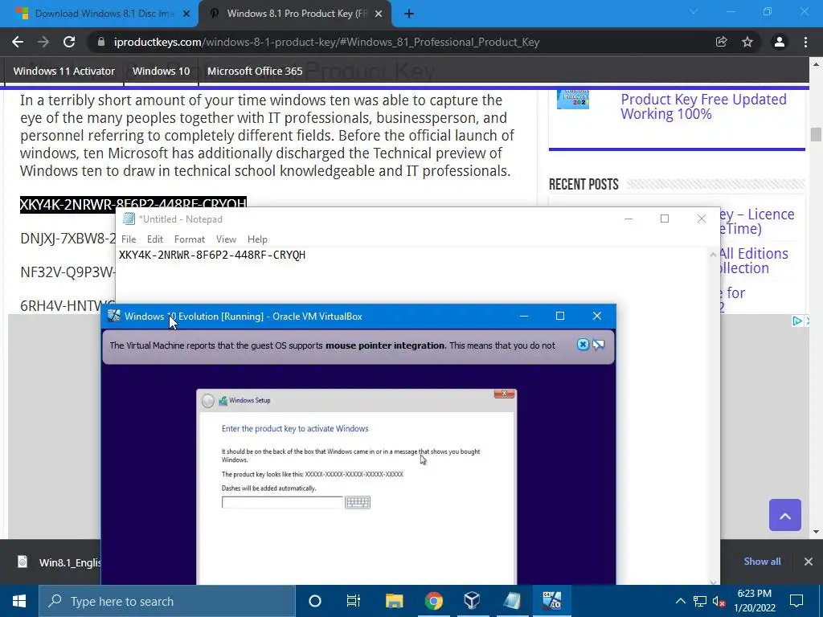Click the Windows Setup back arrow button
823x617 pixels.
click(208, 401)
